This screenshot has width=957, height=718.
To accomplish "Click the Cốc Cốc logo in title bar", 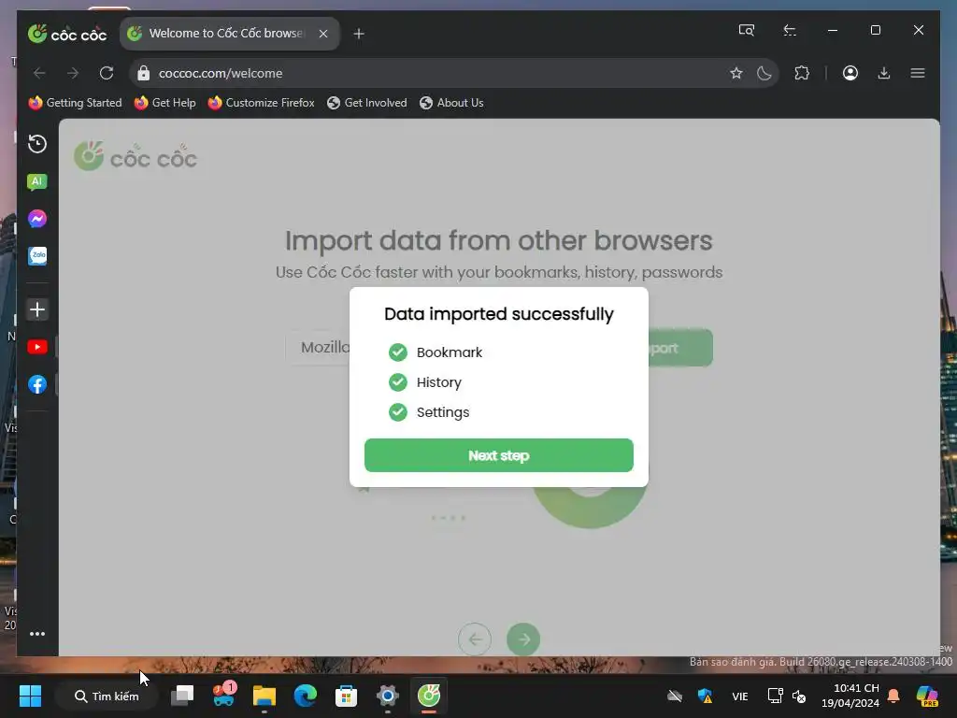I will 67,34.
